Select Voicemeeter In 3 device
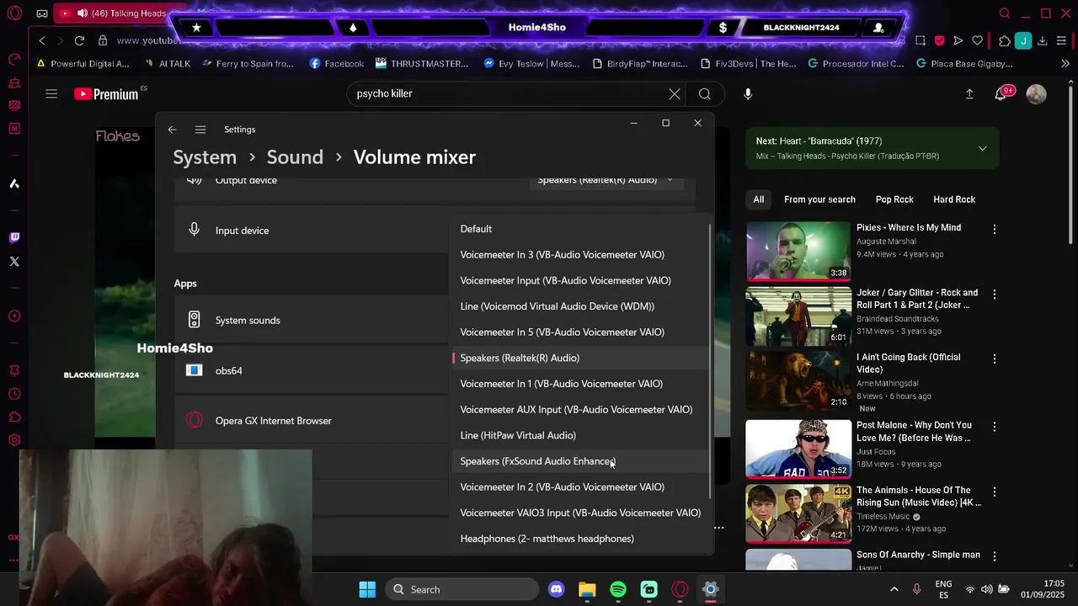Screen dimensions: 1078x606 [579, 255]
